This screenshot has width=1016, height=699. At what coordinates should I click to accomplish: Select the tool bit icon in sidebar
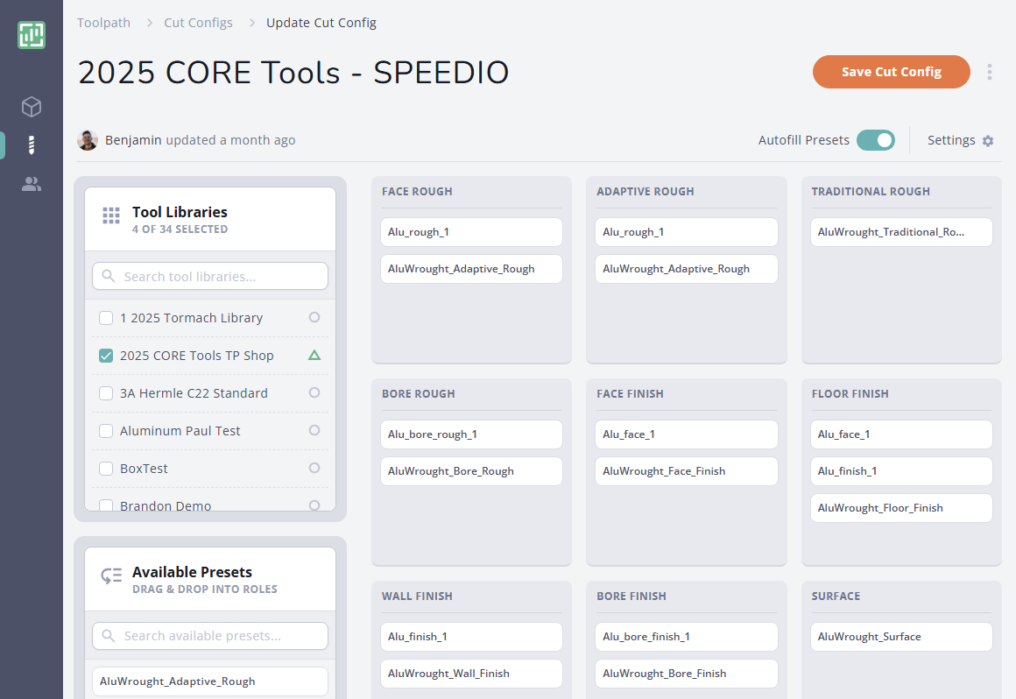coord(31,145)
